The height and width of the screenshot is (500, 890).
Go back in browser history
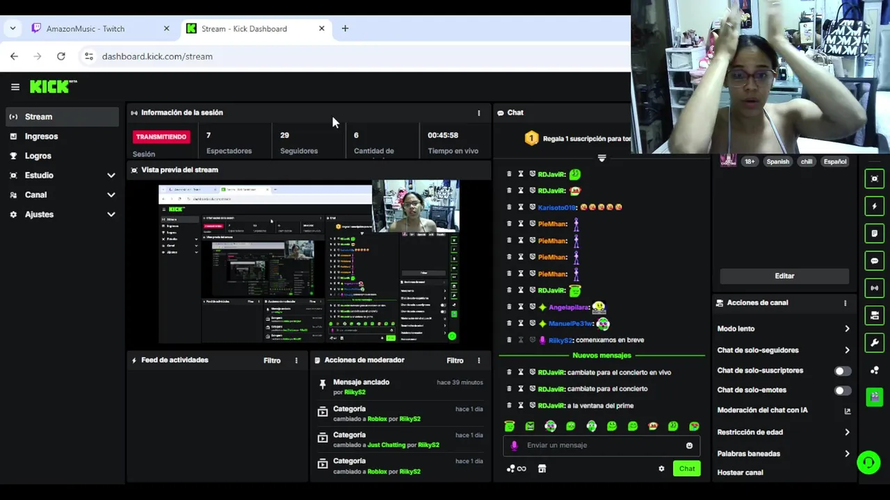tap(14, 56)
